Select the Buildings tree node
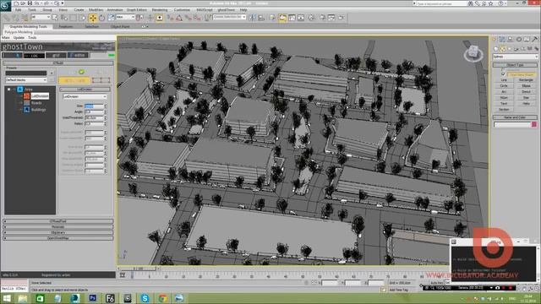Viewport: 541px width, 304px height. coord(38,110)
